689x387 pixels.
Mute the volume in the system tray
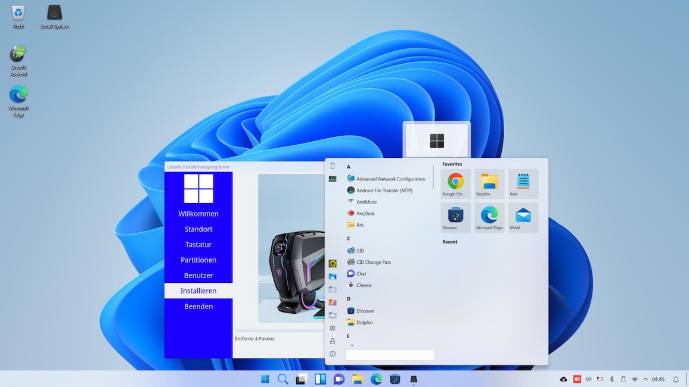click(x=589, y=379)
